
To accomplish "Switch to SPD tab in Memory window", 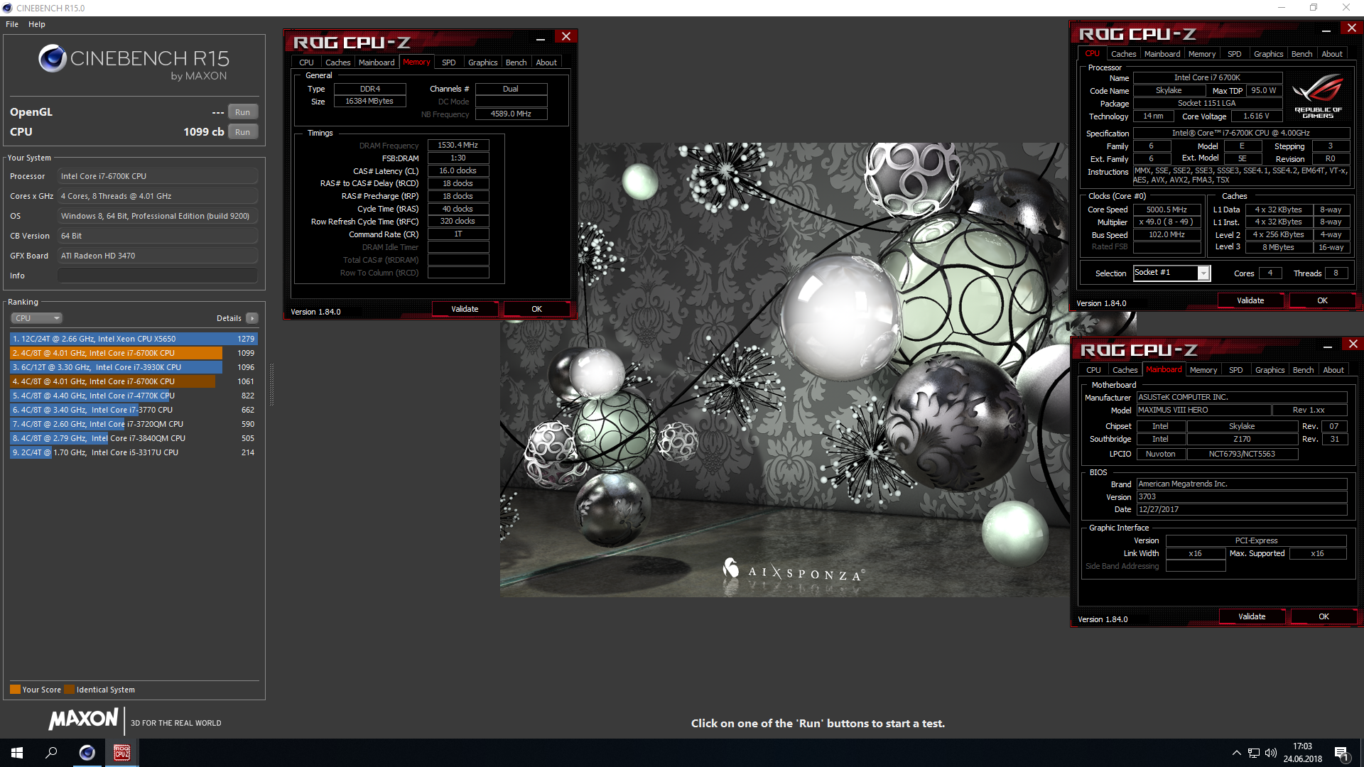I will click(448, 62).
